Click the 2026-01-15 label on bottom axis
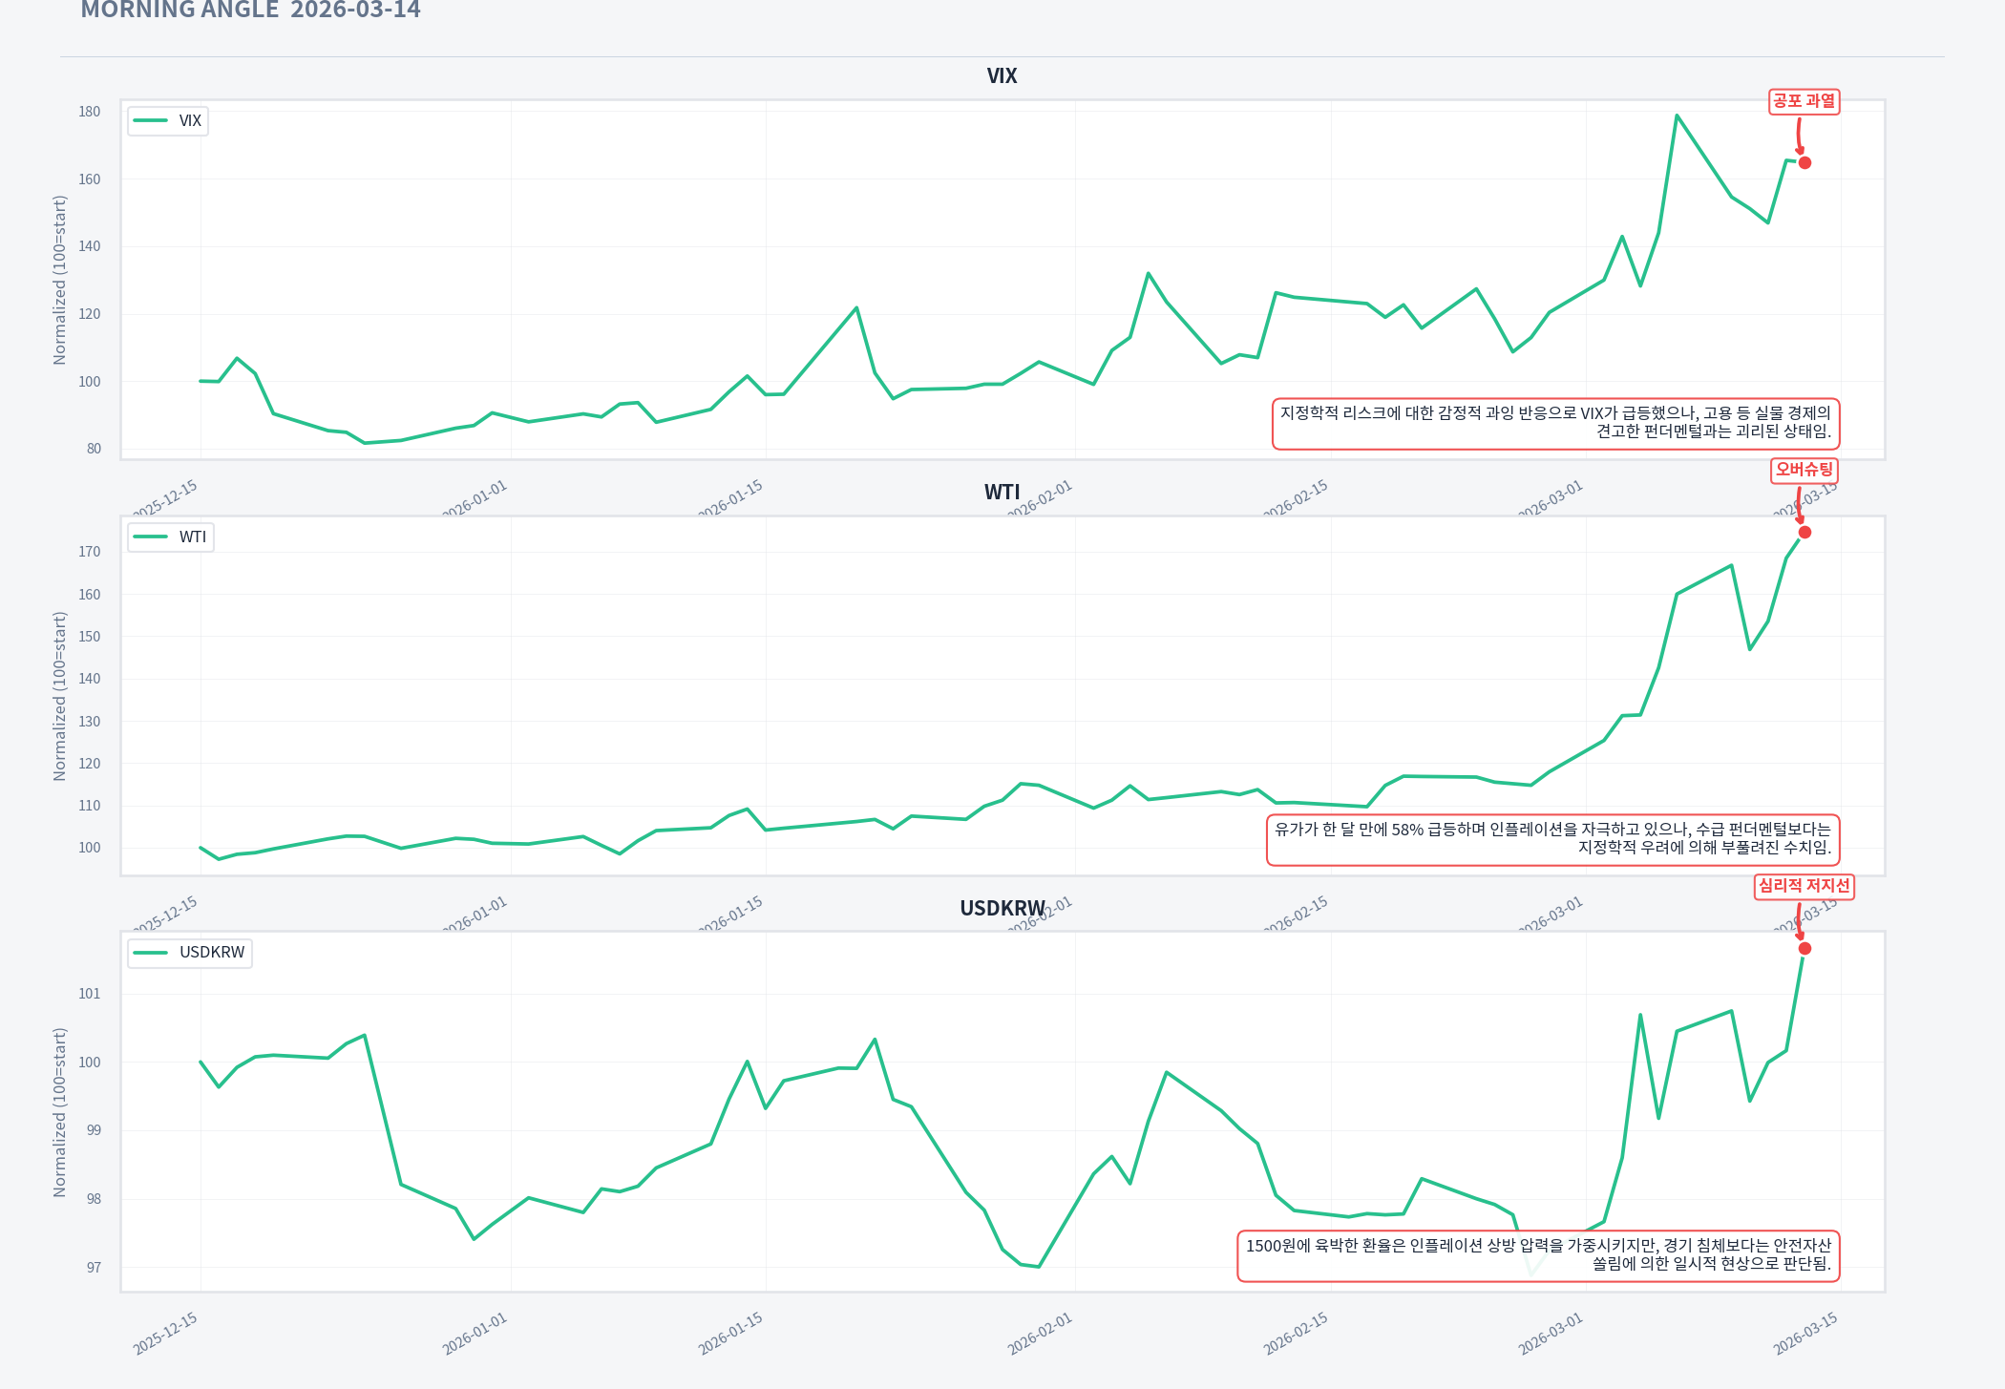 730,1333
